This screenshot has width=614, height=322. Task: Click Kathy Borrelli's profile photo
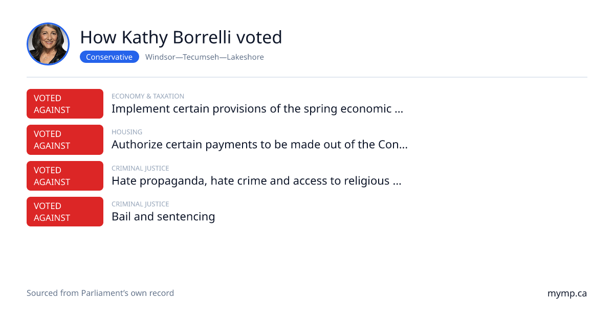pos(48,44)
